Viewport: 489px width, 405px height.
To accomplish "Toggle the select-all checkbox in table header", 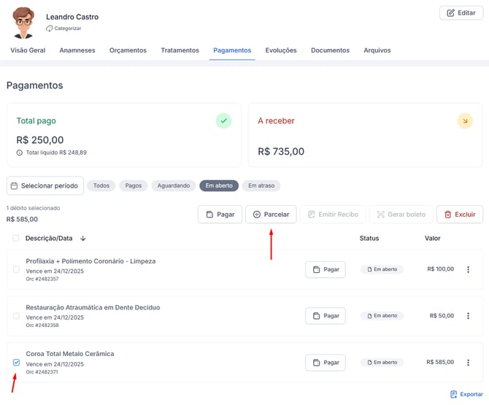I will [x=16, y=239].
